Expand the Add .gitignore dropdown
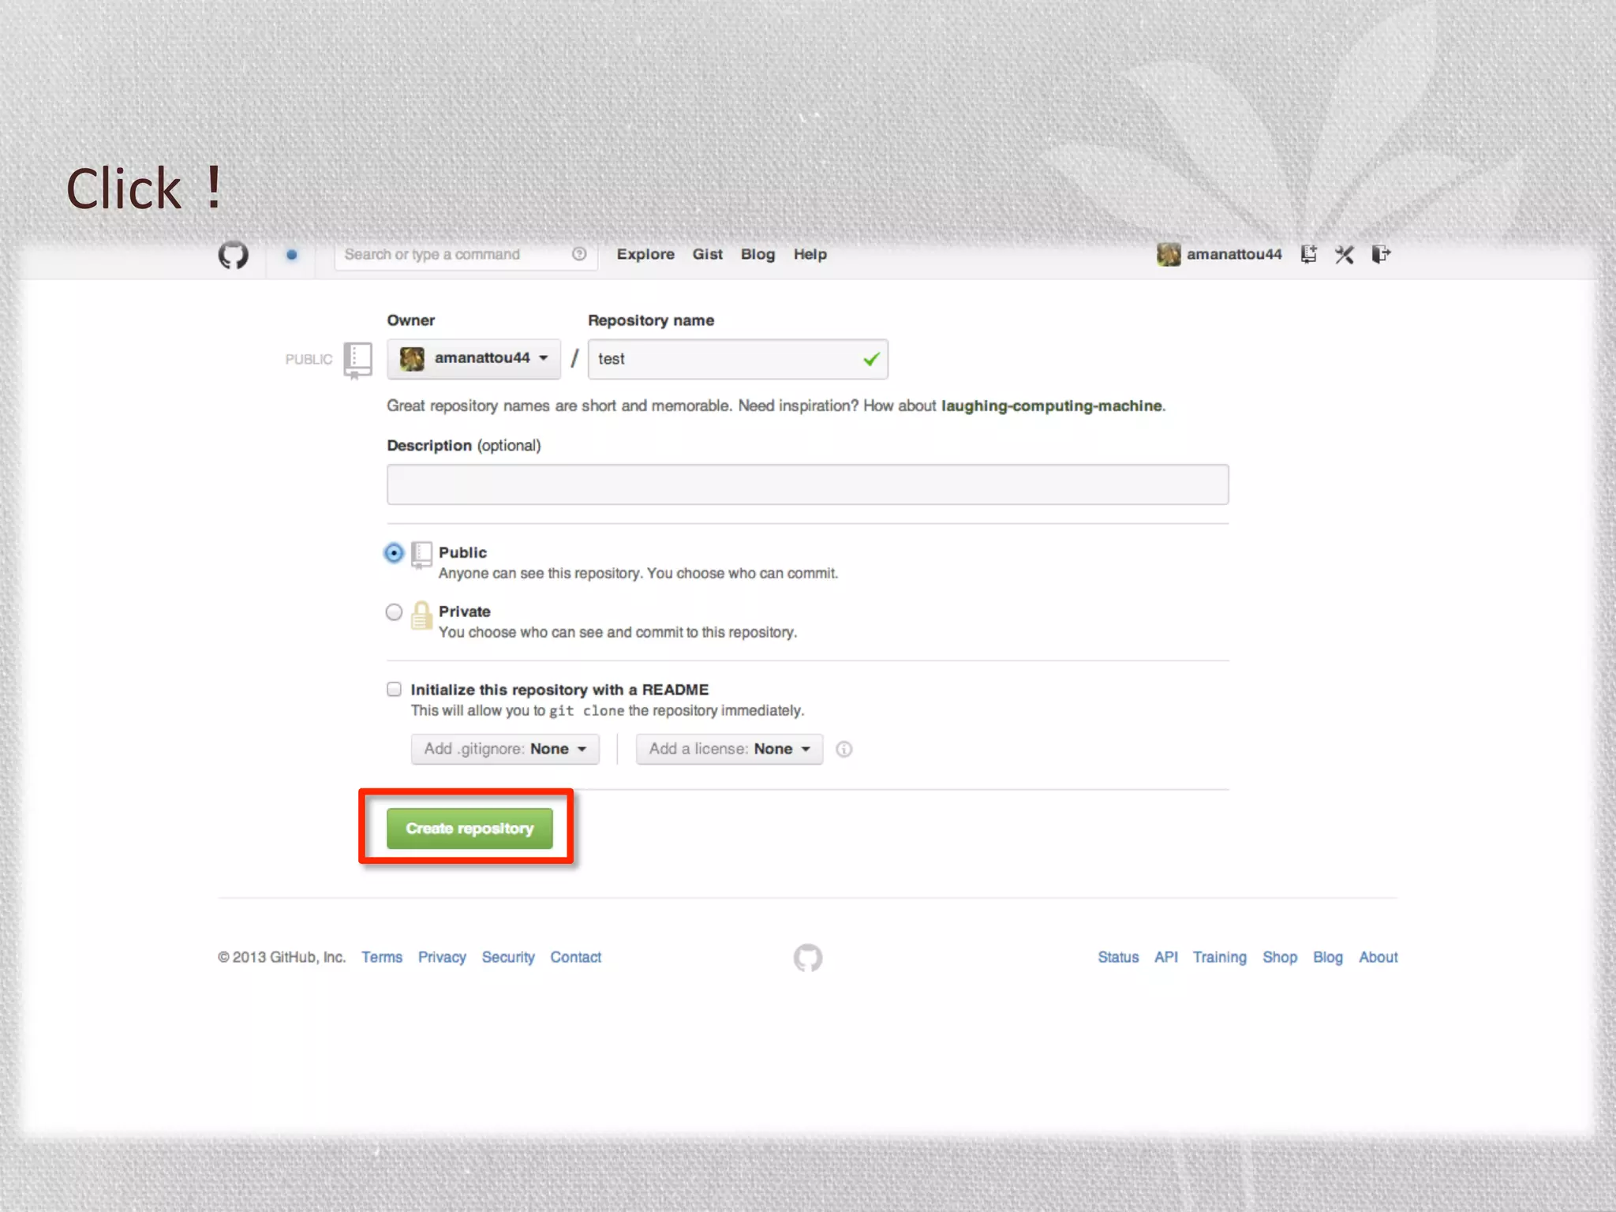Screen dimensions: 1616x1212 pos(505,749)
